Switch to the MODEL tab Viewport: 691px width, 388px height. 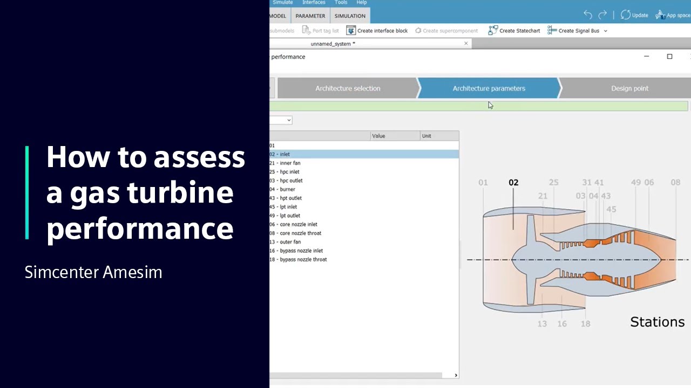(279, 16)
